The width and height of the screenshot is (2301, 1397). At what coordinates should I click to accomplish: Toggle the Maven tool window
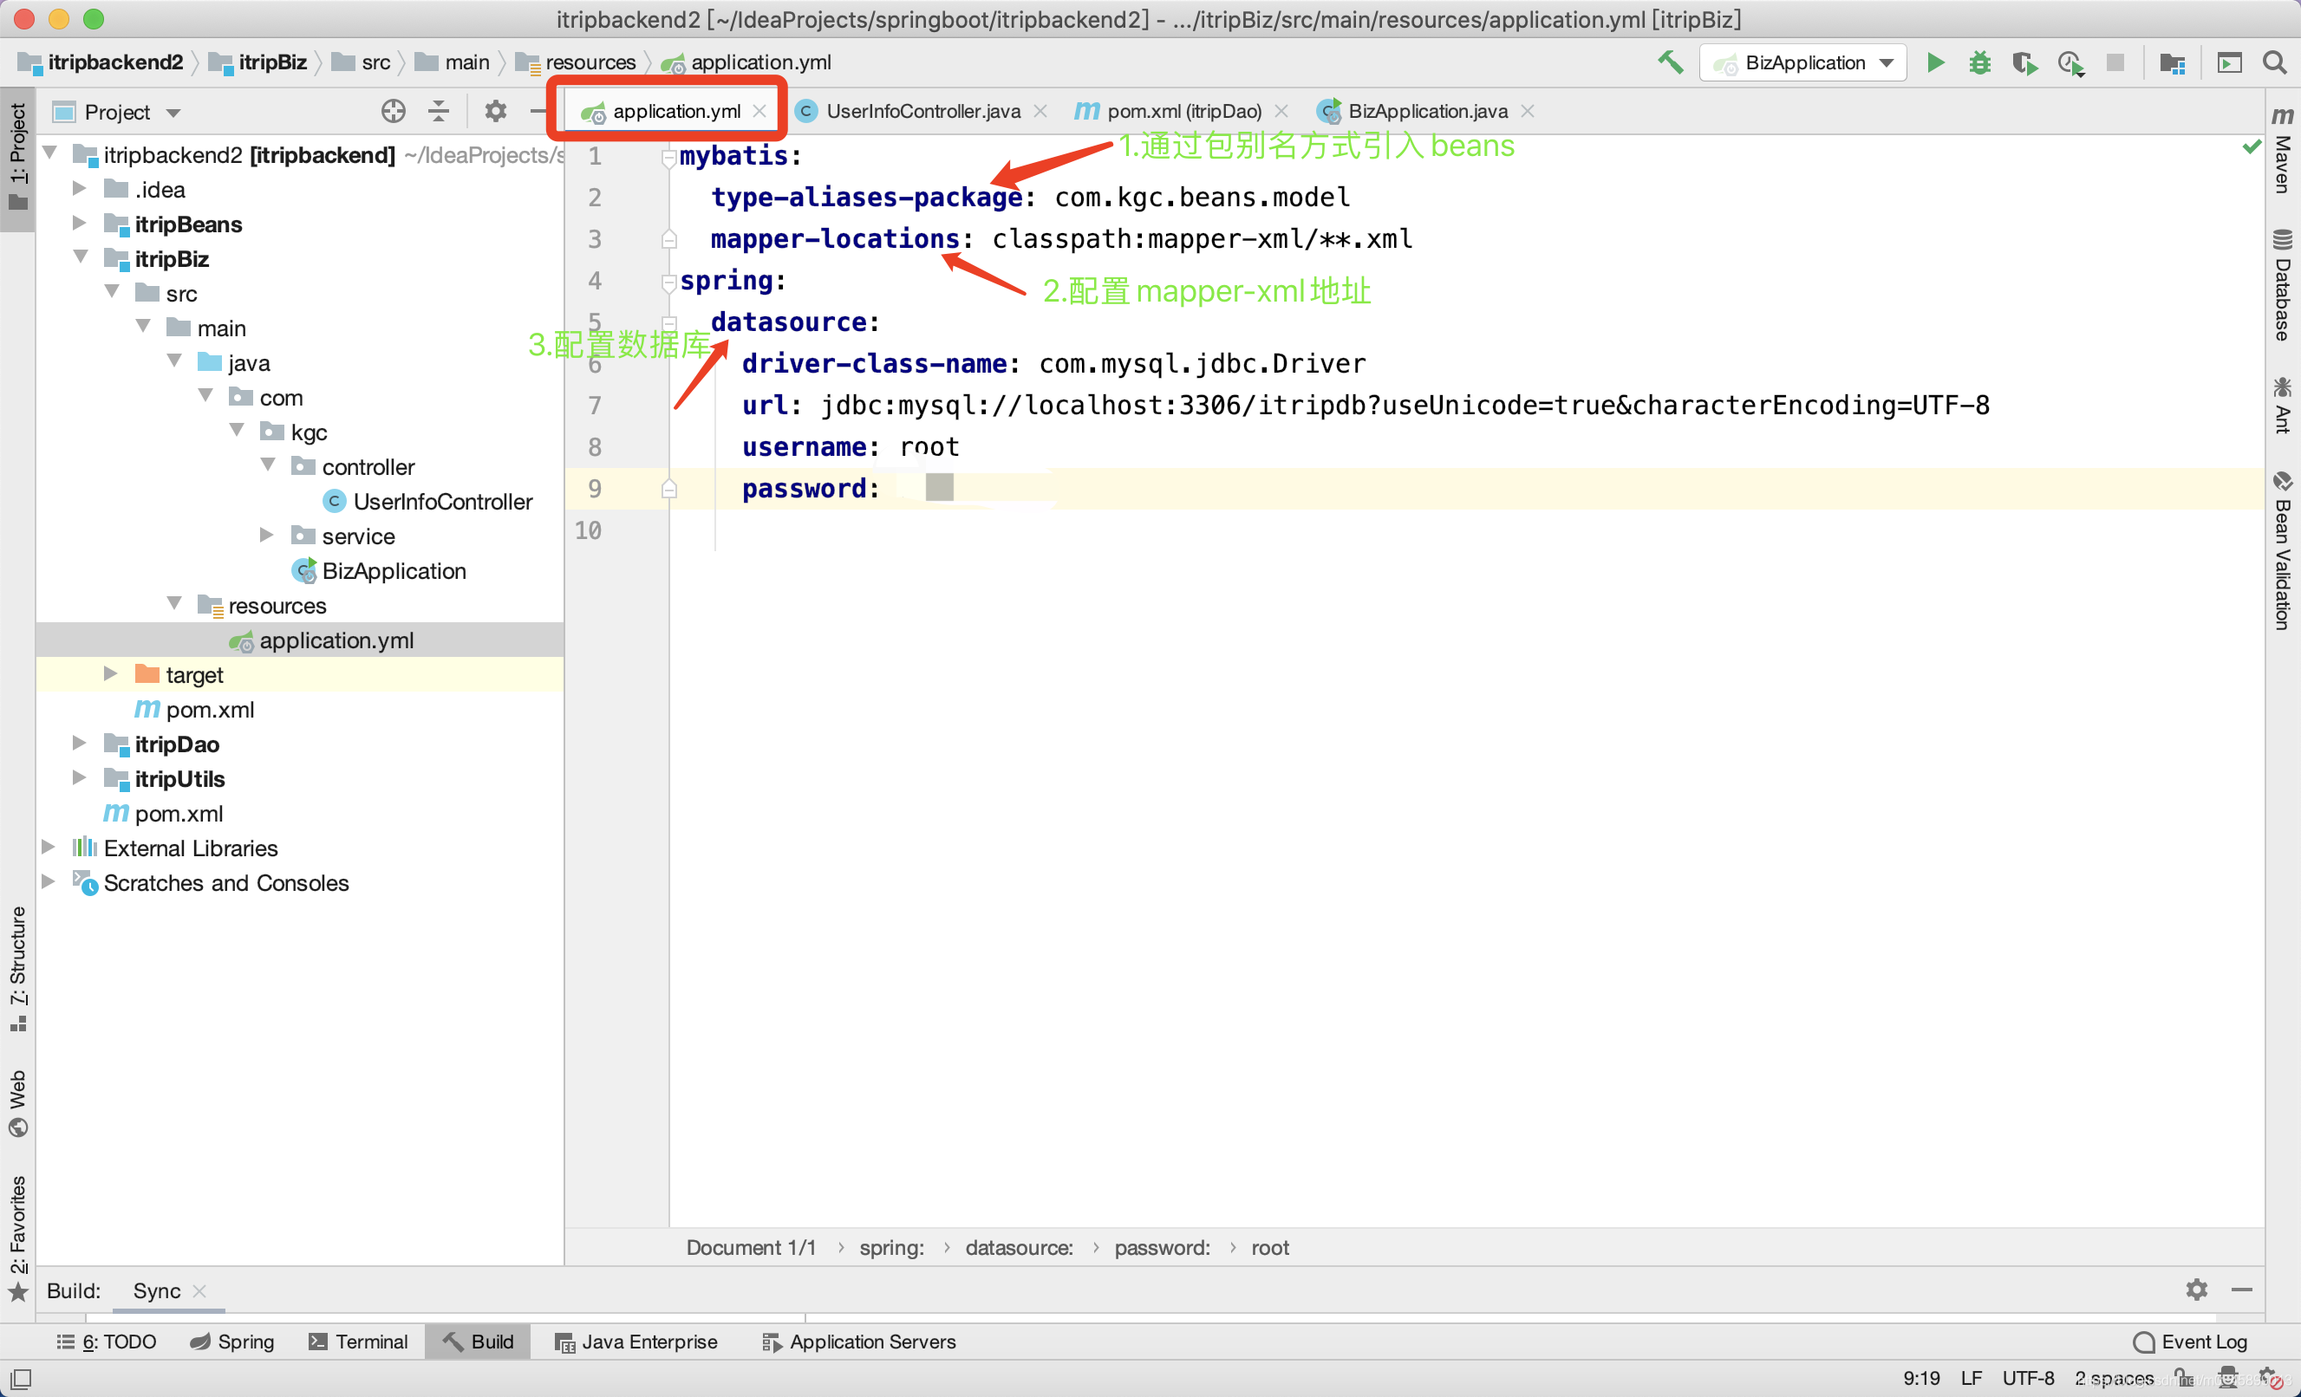tap(2282, 154)
